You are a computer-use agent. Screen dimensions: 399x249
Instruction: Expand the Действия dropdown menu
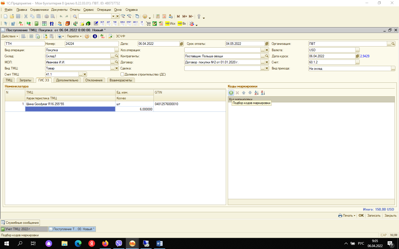pos(10,36)
